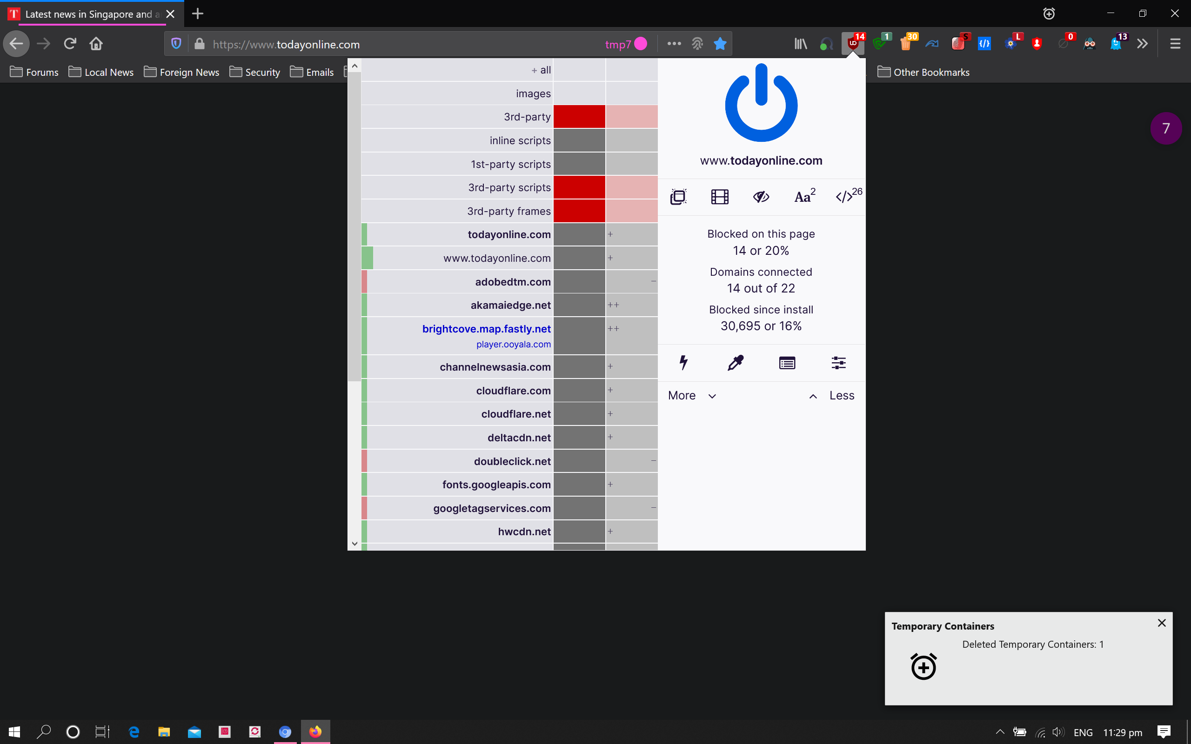The image size is (1191, 744).
Task: Enter element zapper mode lightning icon
Action: (x=683, y=363)
